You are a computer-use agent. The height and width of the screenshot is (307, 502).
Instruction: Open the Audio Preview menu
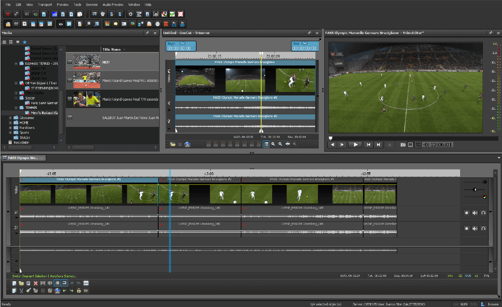[x=113, y=4]
